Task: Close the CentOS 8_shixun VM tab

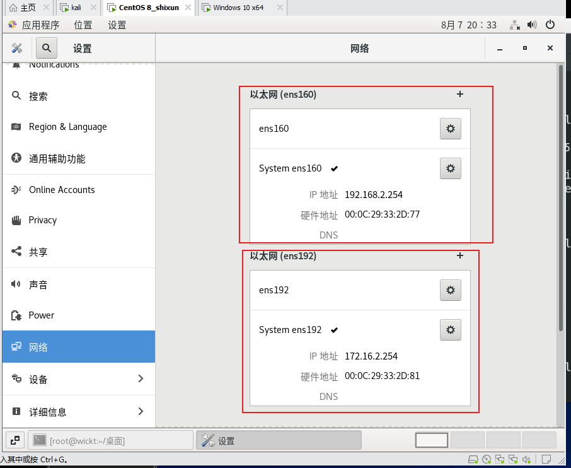Action: click(188, 8)
